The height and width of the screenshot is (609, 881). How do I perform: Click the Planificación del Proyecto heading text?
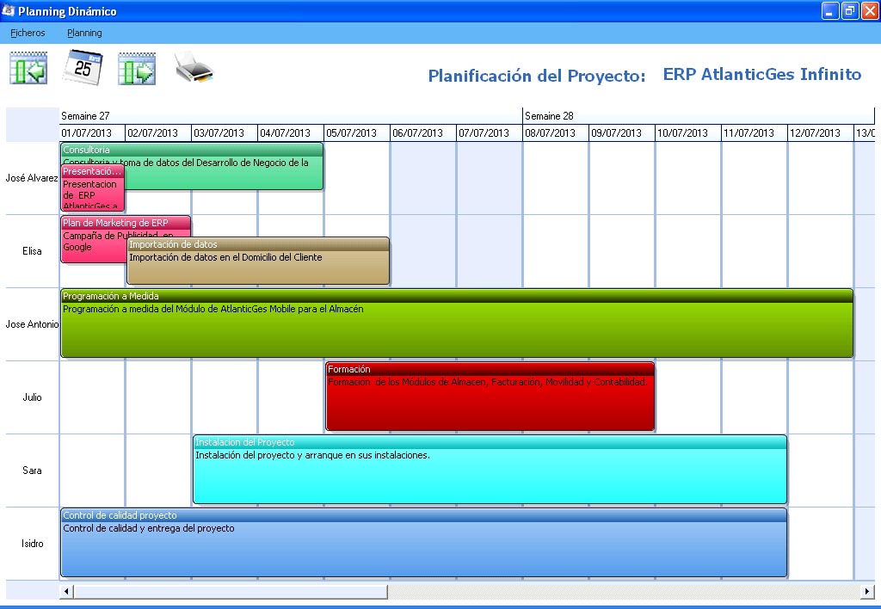click(537, 76)
